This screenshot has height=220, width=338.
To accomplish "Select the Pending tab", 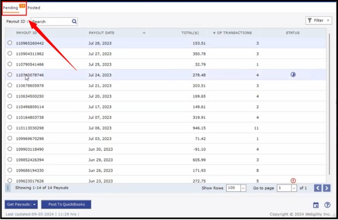I will (x=11, y=8).
